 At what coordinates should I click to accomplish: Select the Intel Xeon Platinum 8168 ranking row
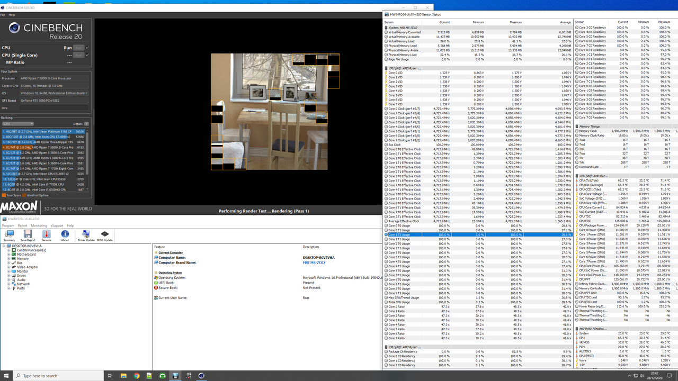44,131
